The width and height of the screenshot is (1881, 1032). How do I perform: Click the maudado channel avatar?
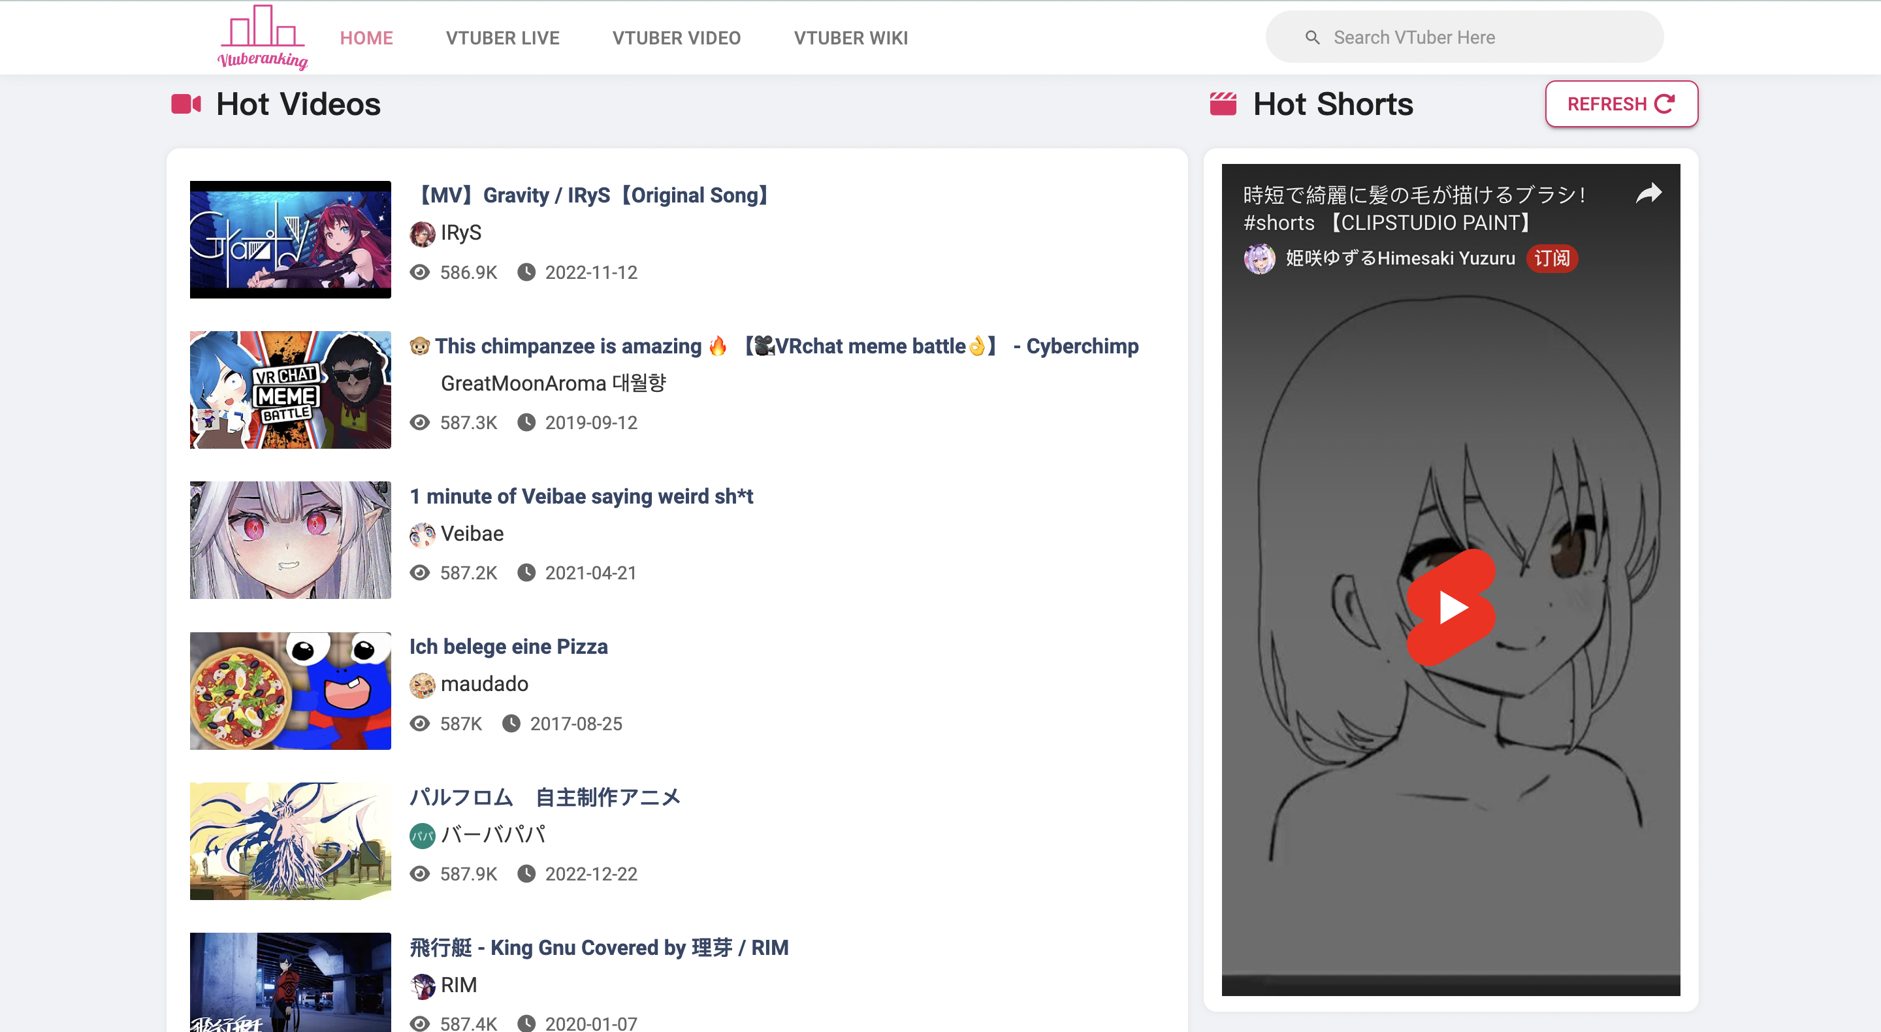click(422, 685)
